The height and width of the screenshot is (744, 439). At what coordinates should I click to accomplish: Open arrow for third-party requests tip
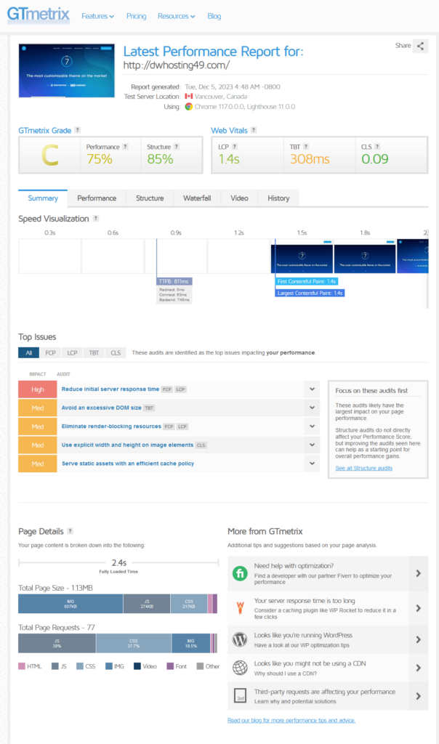pyautogui.click(x=419, y=696)
